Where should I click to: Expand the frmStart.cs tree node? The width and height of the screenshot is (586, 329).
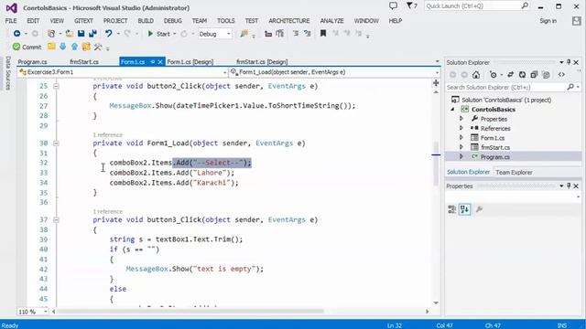[x=461, y=147]
